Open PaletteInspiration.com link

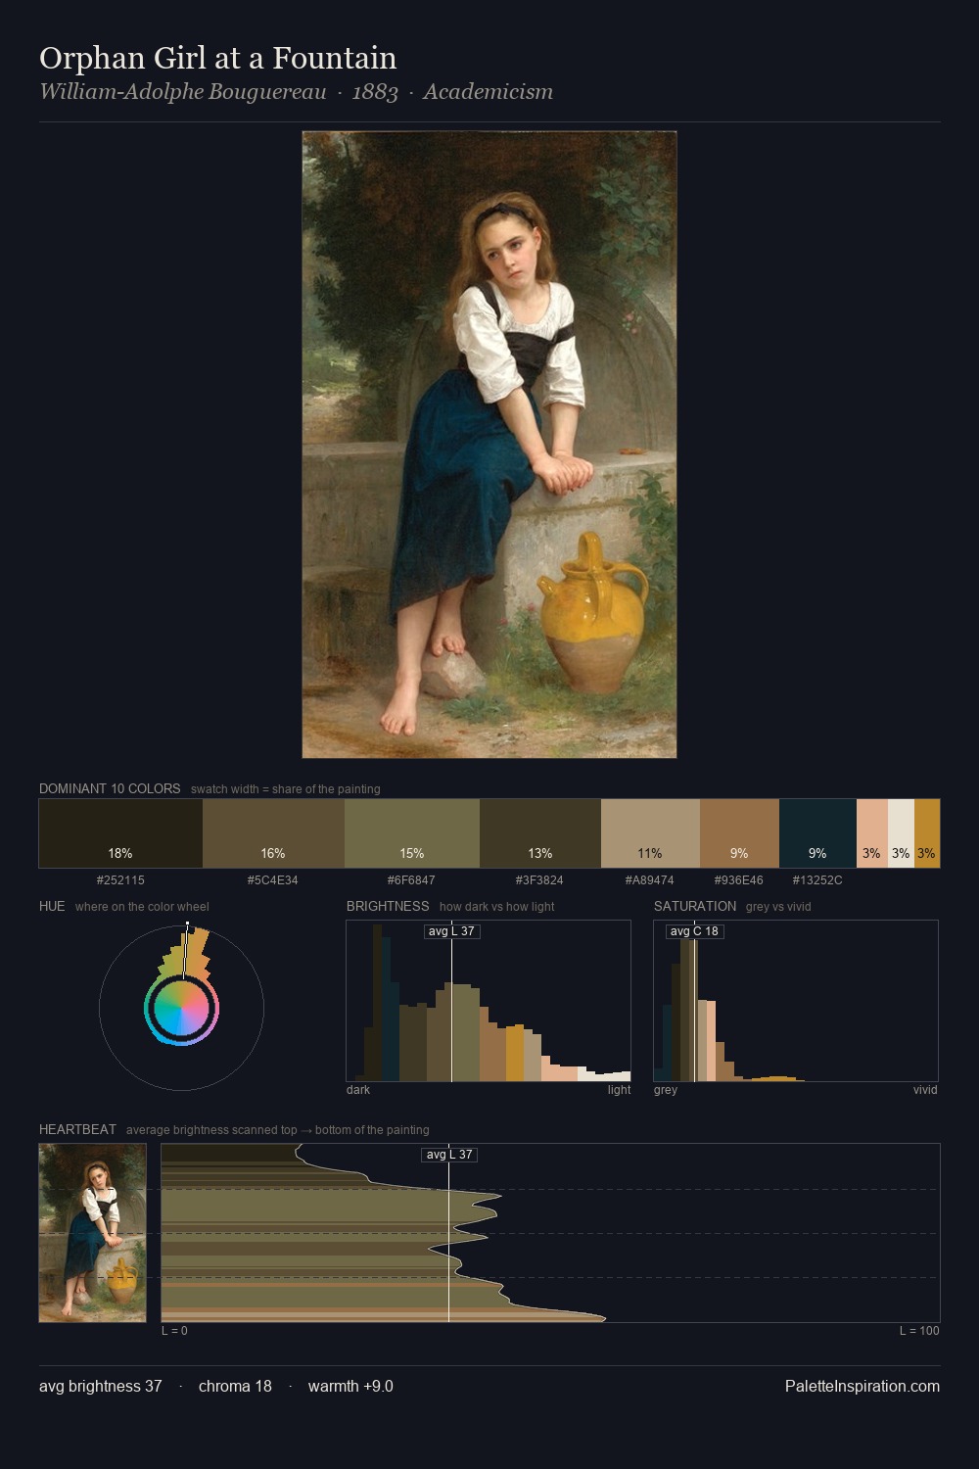862,1387
